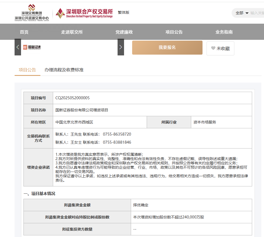
Task: Click the 我要报名 sign-up button
Action: (x=167, y=48)
